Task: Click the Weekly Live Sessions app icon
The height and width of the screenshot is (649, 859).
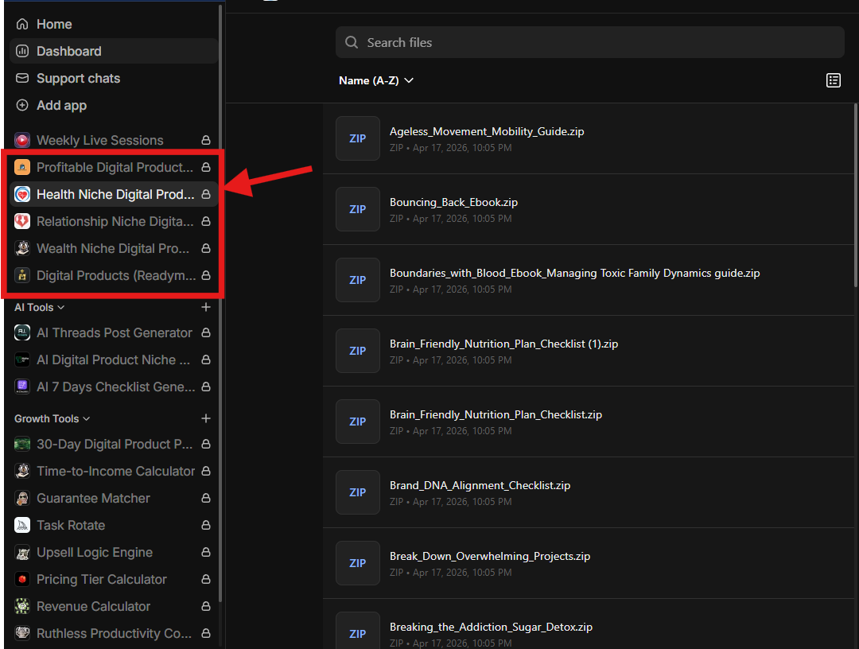Action: pyautogui.click(x=22, y=140)
